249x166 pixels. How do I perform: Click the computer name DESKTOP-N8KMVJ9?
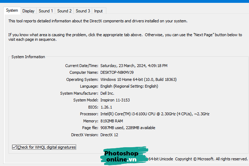pyautogui.click(x=117, y=72)
